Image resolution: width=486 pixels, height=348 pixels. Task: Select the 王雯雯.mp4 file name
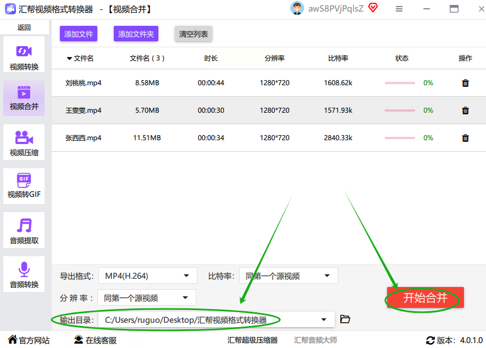click(x=84, y=111)
